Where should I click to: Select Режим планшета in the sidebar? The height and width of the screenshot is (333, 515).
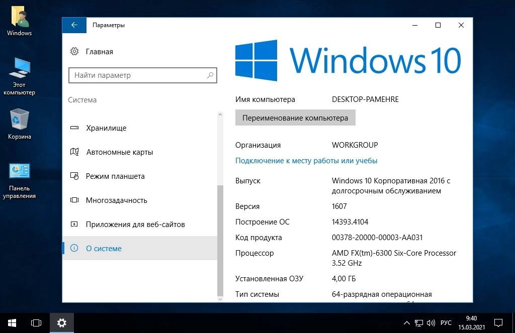pyautogui.click(x=140, y=176)
